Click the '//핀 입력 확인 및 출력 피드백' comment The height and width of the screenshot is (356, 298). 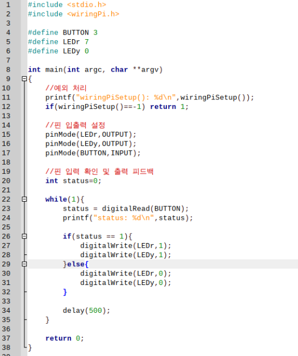(99, 171)
